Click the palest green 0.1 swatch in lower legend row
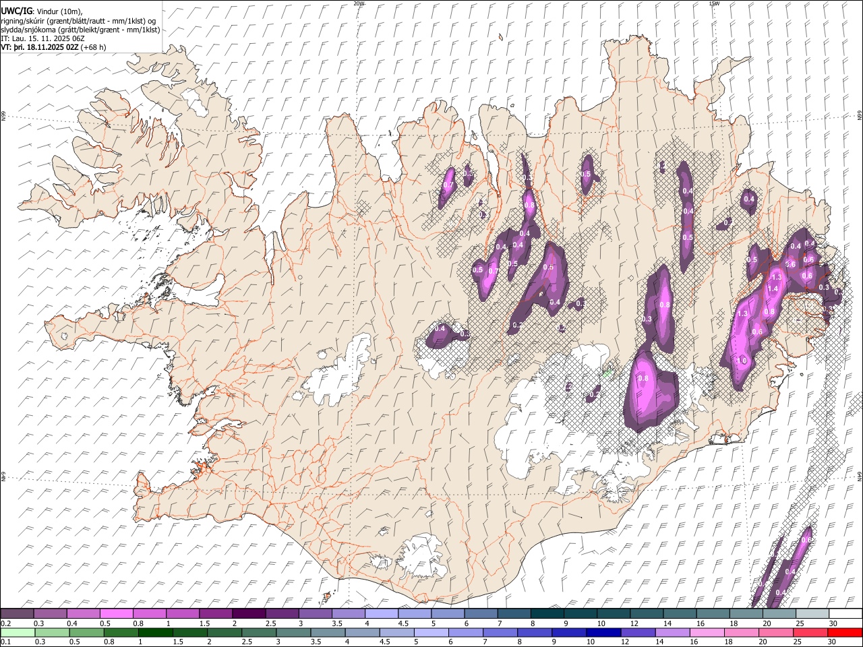 pyautogui.click(x=18, y=632)
